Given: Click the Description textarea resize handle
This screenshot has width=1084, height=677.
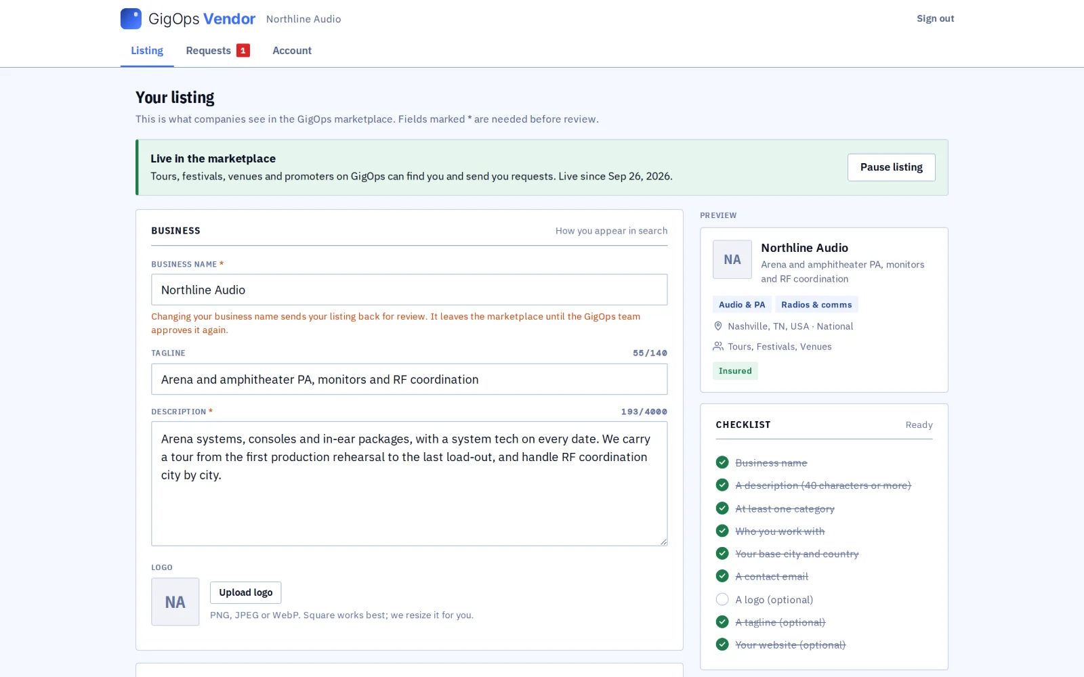Looking at the screenshot, I should 663,542.
